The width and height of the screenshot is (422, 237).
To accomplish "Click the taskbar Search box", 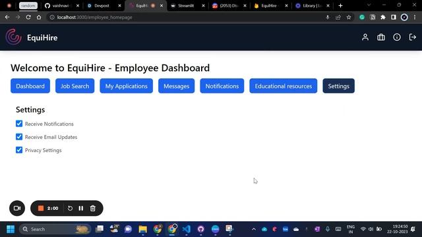I will (55, 229).
